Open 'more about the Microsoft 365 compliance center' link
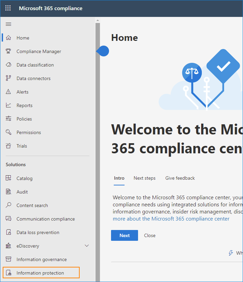The width and height of the screenshot is (243, 282). (171, 219)
